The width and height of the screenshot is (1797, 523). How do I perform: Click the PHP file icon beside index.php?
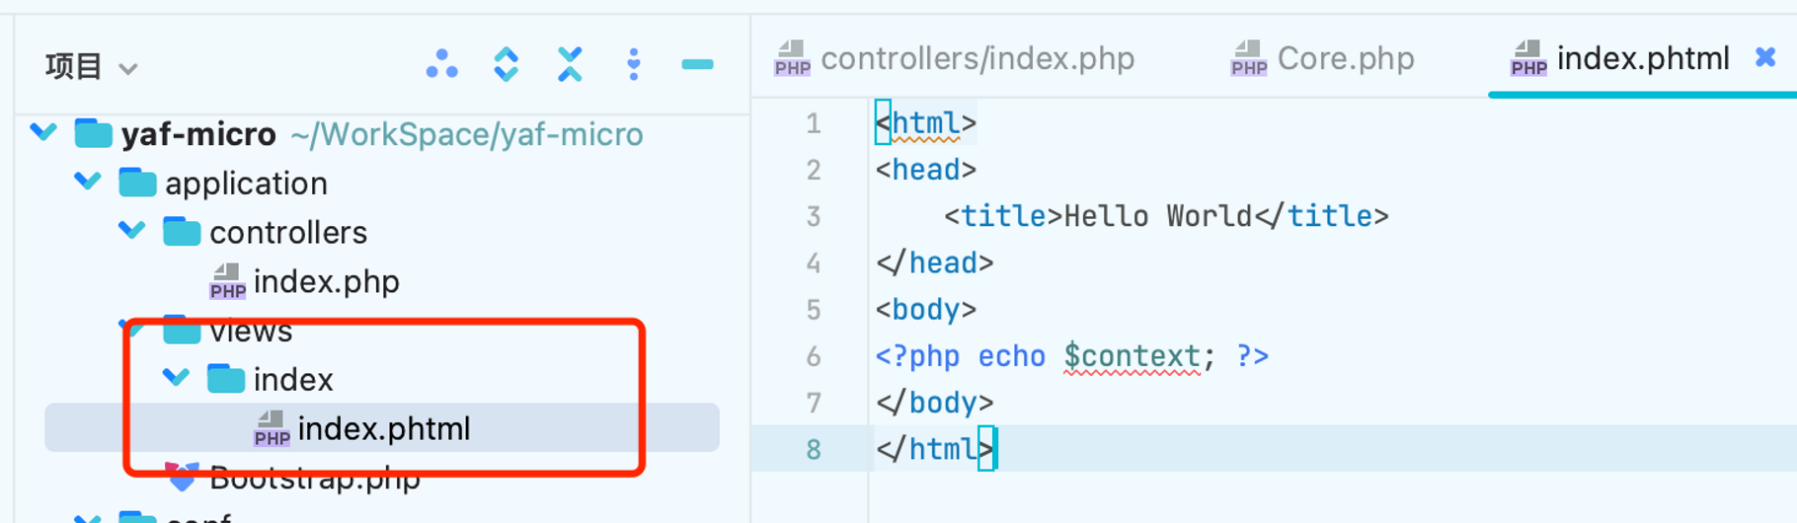[x=227, y=281]
